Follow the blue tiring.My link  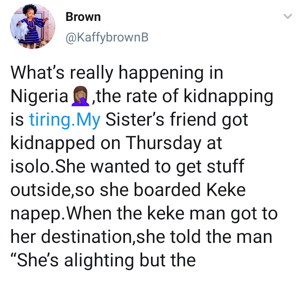65,120
